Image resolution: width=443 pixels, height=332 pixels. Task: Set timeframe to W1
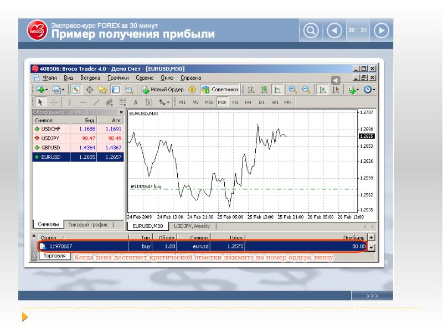click(x=275, y=102)
